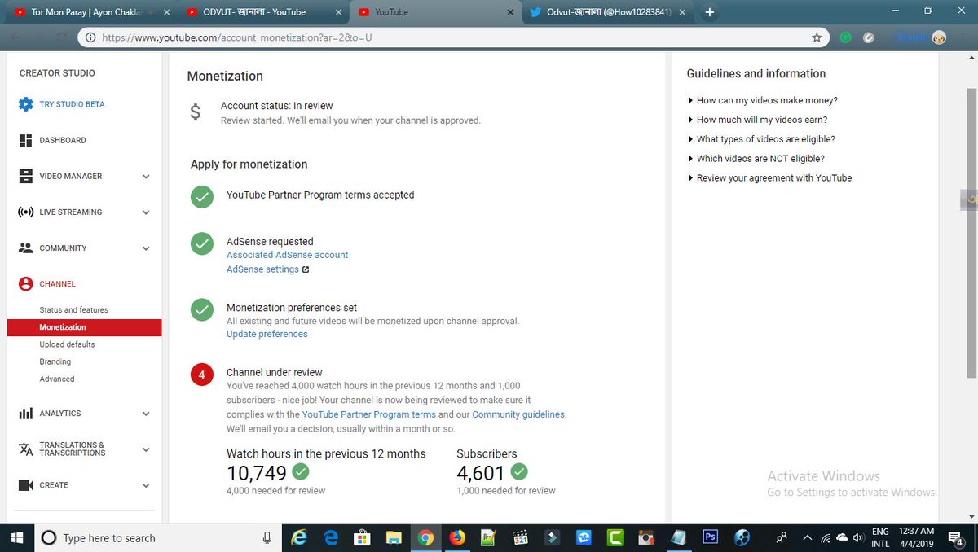The height and width of the screenshot is (552, 978).
Task: Open Camtasia green icon in the taskbar
Action: (615, 537)
